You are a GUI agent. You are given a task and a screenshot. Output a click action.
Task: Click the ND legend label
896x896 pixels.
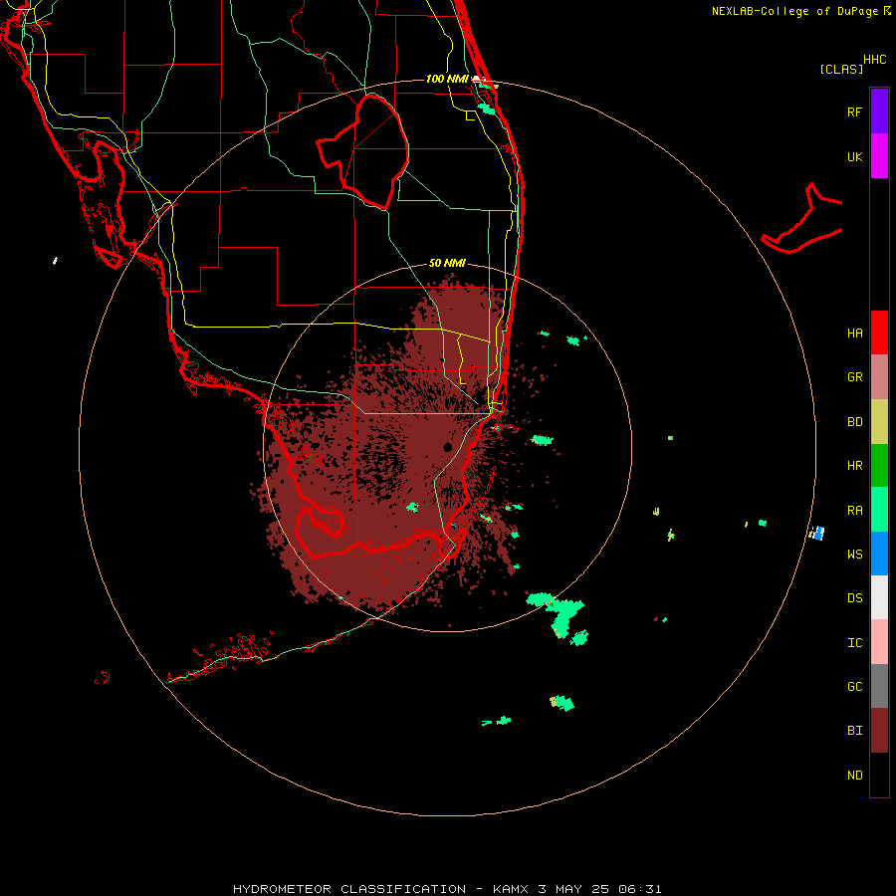(854, 776)
